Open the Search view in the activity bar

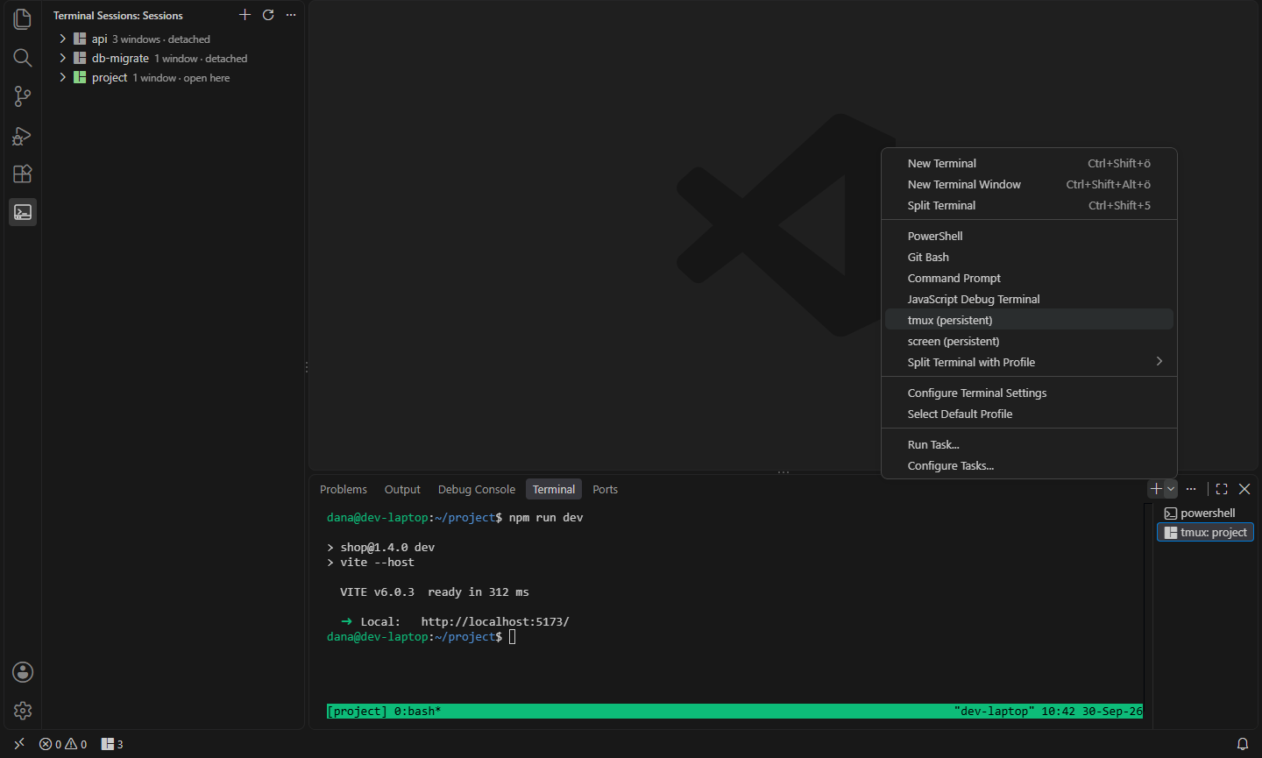23,58
